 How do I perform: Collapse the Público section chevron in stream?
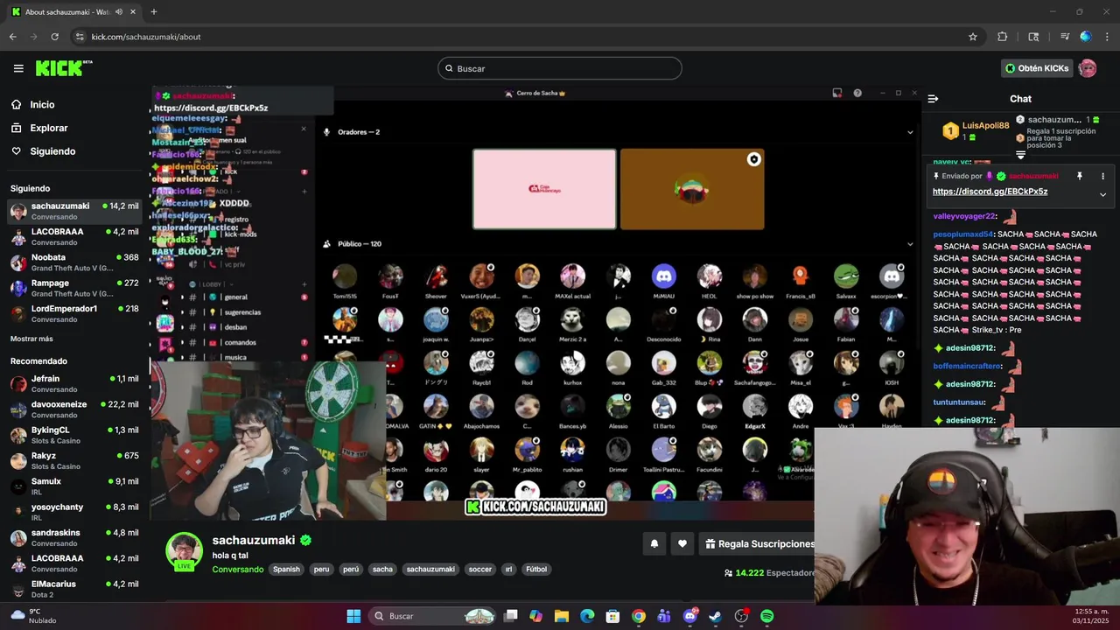[910, 244]
